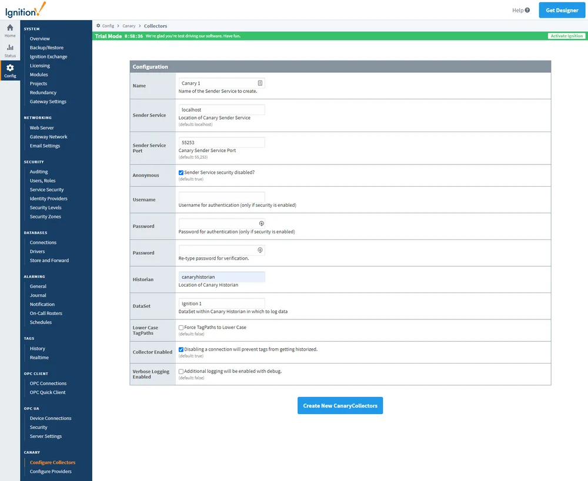588x481 pixels.
Task: Click the Help question mark icon
Action: coord(527,10)
